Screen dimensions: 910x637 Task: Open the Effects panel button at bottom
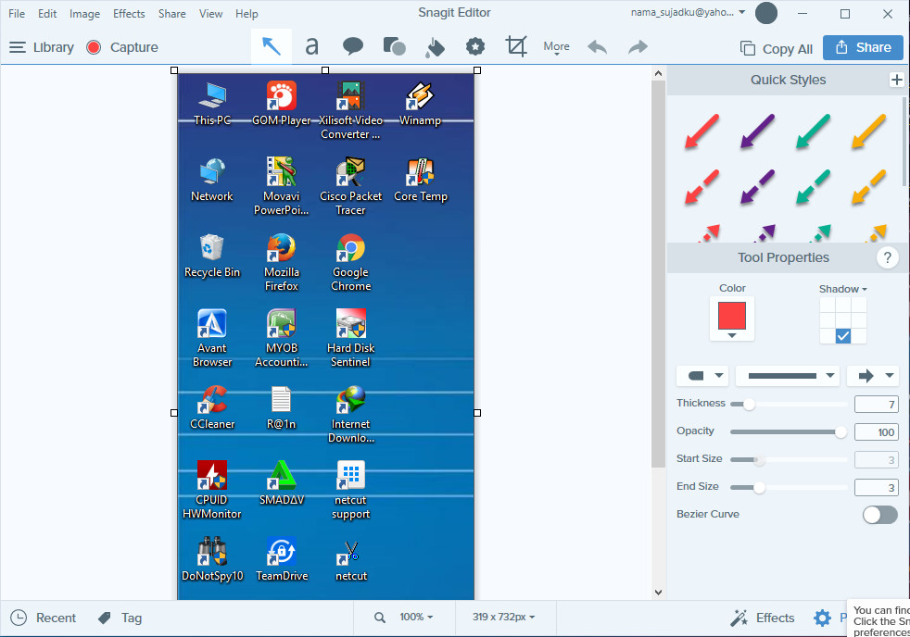tap(762, 618)
